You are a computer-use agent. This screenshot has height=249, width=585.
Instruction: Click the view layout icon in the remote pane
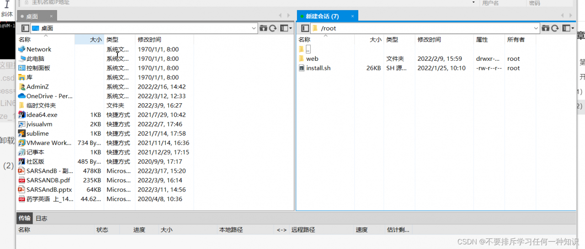click(566, 28)
